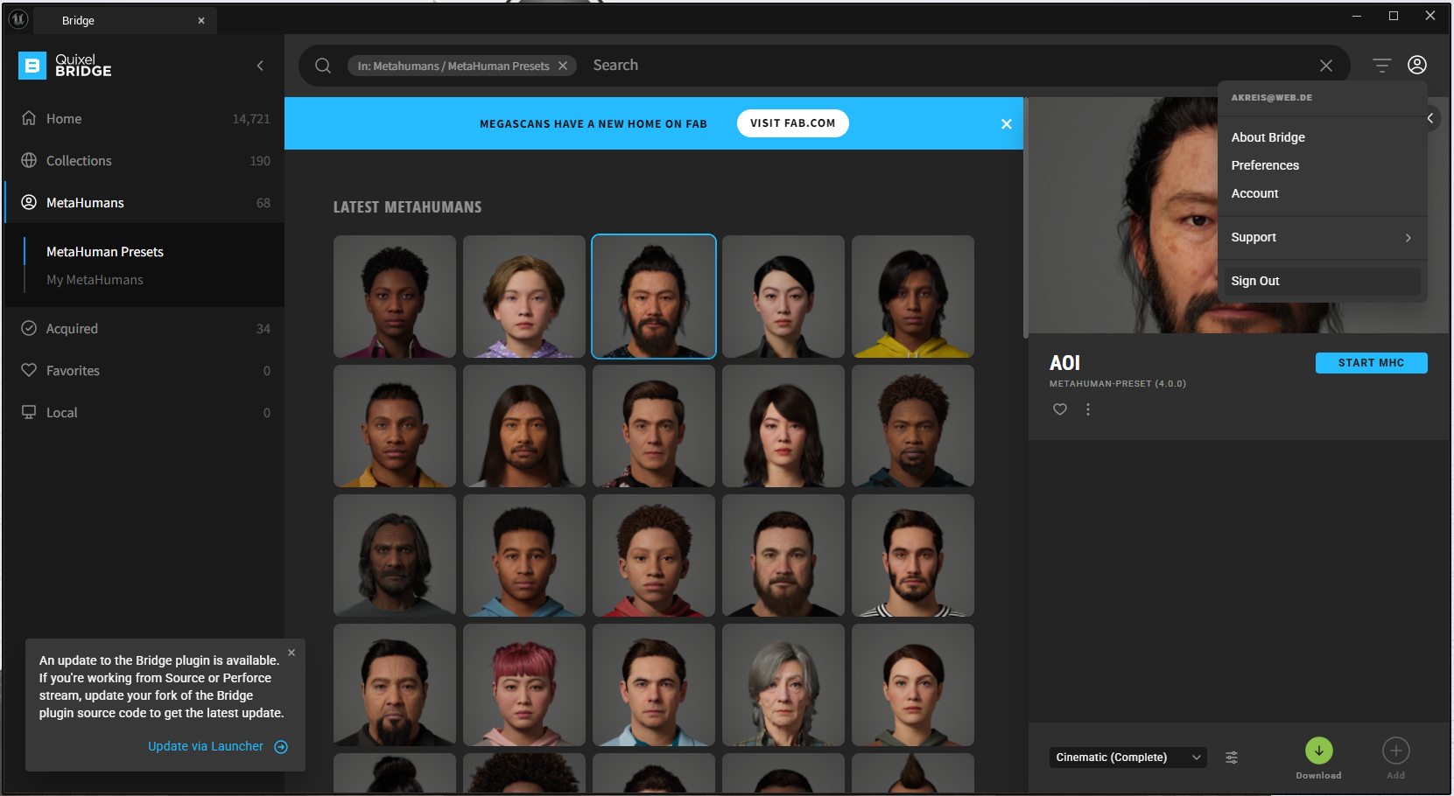Select the gray-haired elderly woman thumbnail

[783, 685]
